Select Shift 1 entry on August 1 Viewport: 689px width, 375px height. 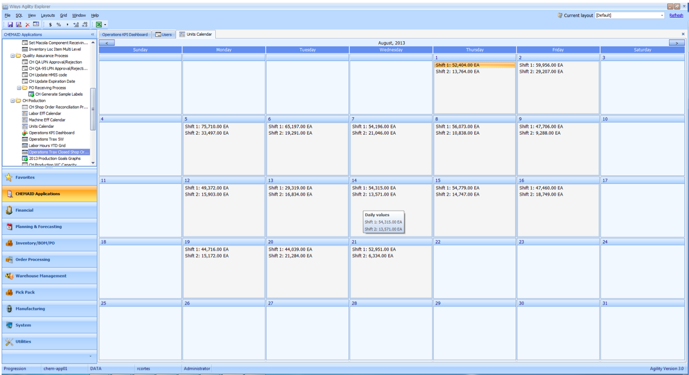click(x=458, y=65)
